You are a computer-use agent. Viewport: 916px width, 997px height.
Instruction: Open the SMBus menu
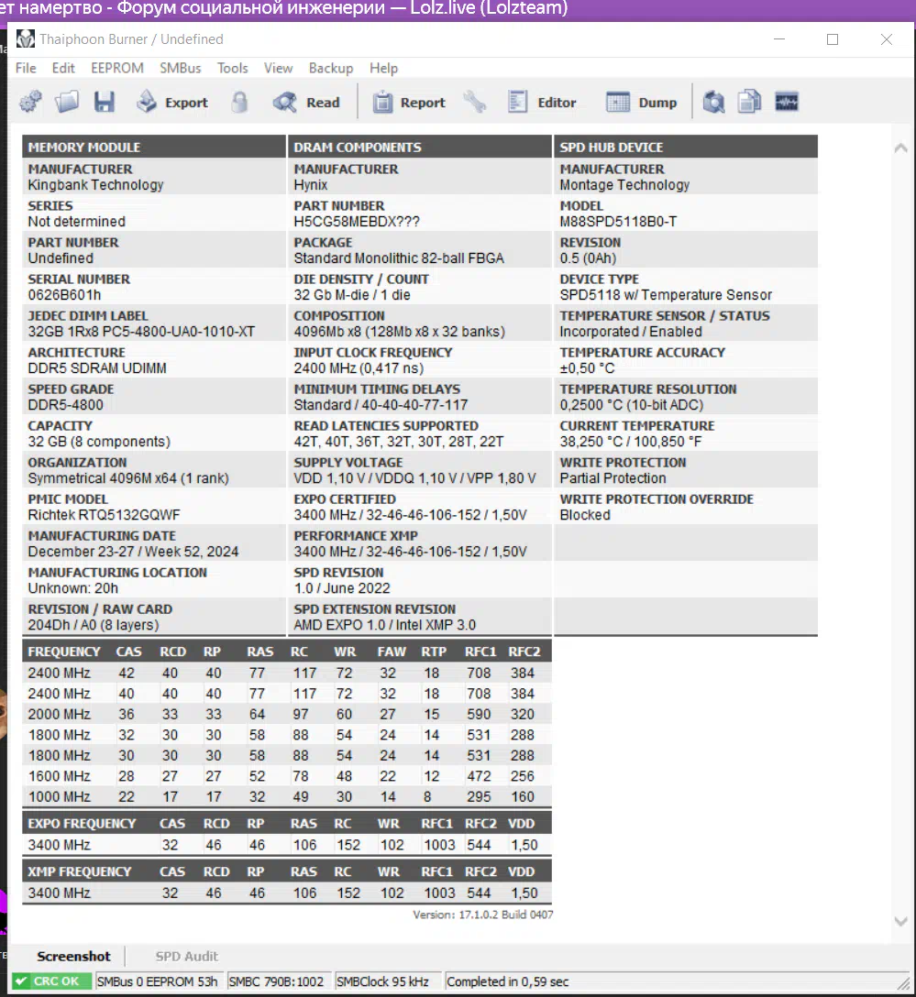[x=180, y=68]
